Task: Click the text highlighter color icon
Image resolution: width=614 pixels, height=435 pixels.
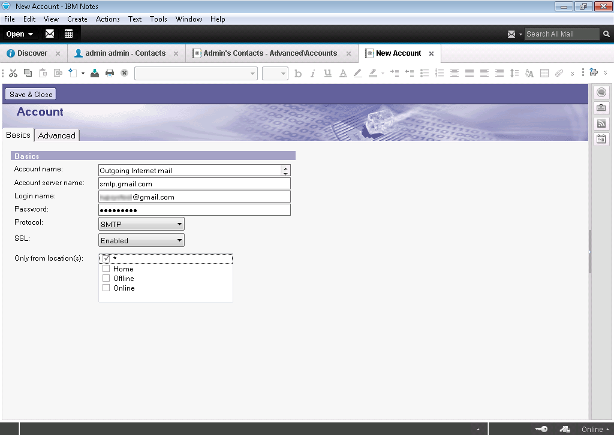Action: 373,73
